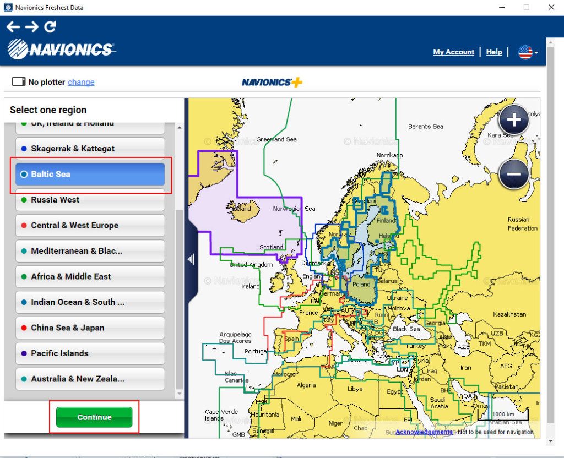Click the Black Sea label on map
Image resolution: width=564 pixels, height=458 pixels.
pyautogui.click(x=406, y=329)
